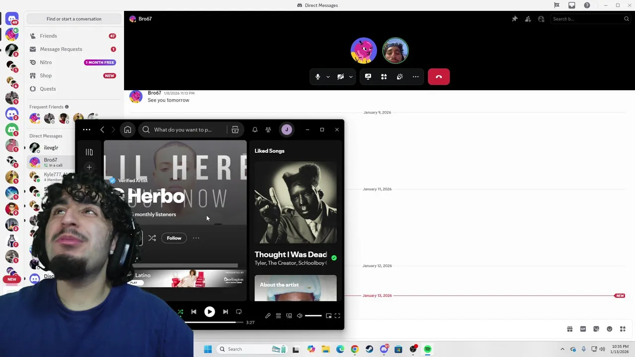
Task: Play Latino sponsored banner button
Action: click(133, 283)
